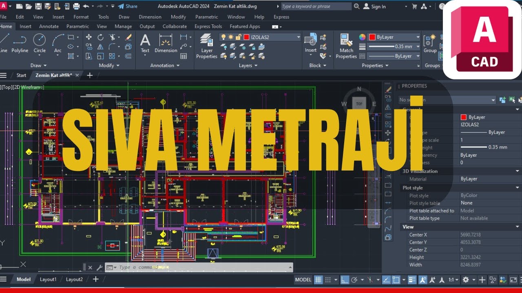Click the Rectangle tool in Draw panel
This screenshot has width=522, height=293.
tap(71, 37)
